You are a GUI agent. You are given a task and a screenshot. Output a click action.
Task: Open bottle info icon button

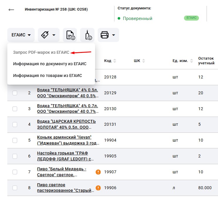coord(87,35)
